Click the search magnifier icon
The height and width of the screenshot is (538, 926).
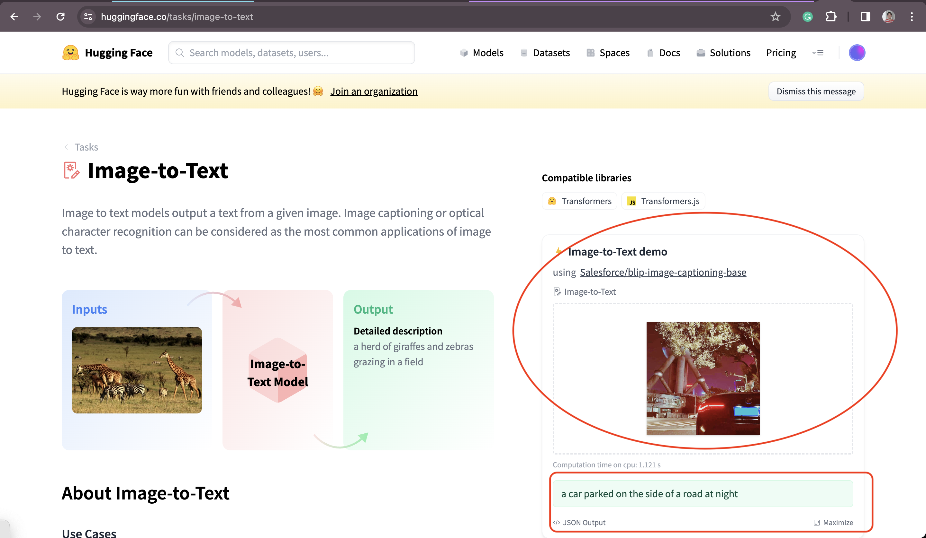tap(180, 53)
